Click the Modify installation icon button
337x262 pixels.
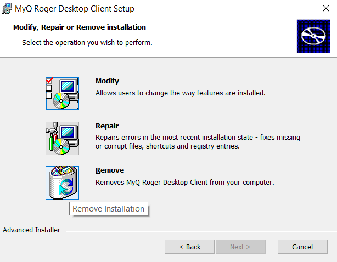click(x=62, y=94)
